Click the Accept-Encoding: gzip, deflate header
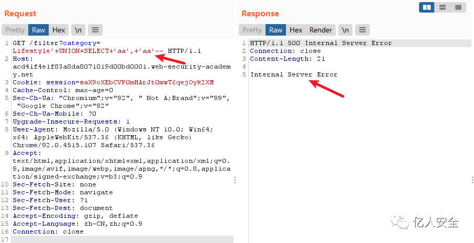 (x=75, y=216)
